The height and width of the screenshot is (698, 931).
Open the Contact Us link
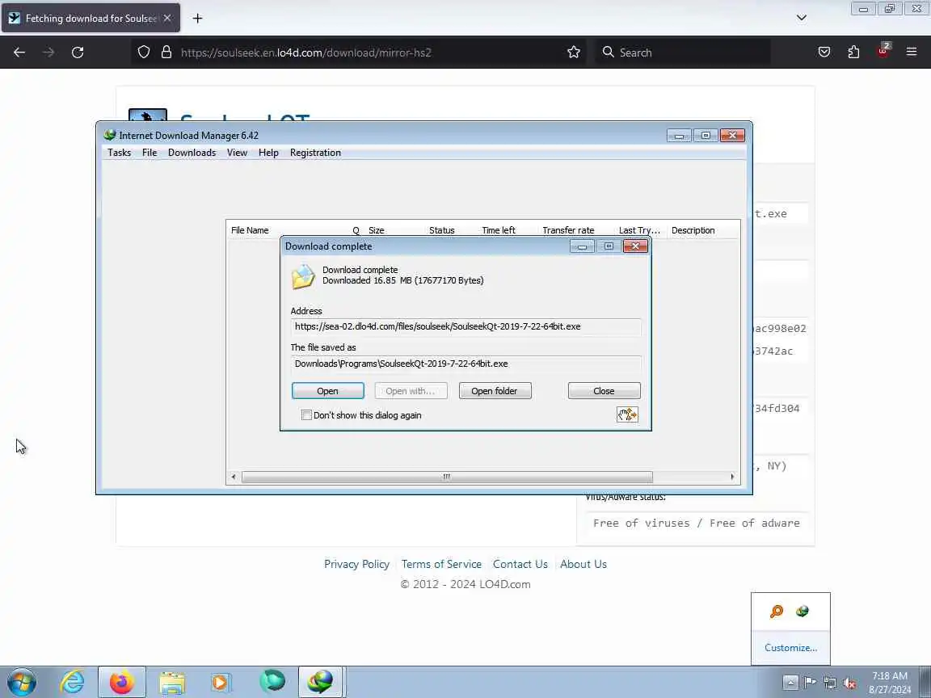point(520,564)
